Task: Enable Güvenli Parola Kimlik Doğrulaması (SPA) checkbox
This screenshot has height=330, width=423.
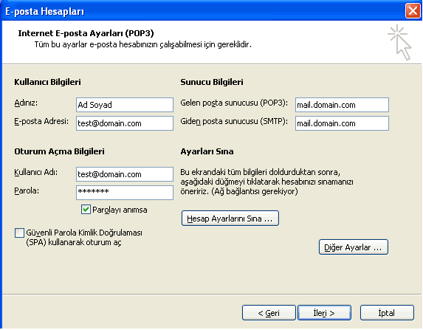Action: coord(19,233)
